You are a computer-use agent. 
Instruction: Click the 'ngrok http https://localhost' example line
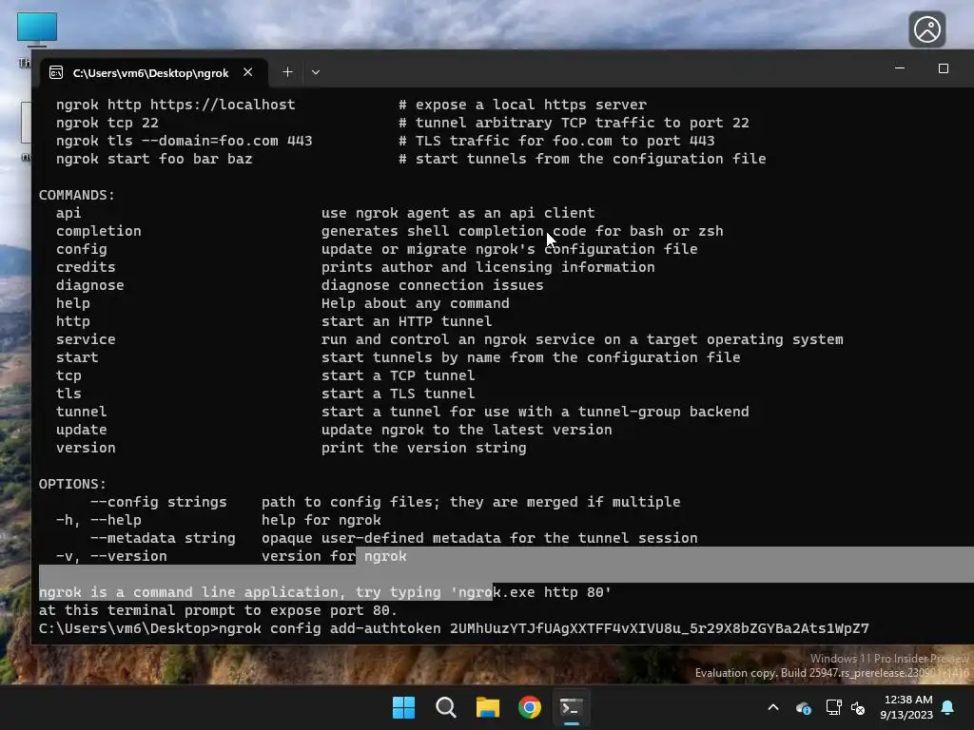[x=176, y=105]
